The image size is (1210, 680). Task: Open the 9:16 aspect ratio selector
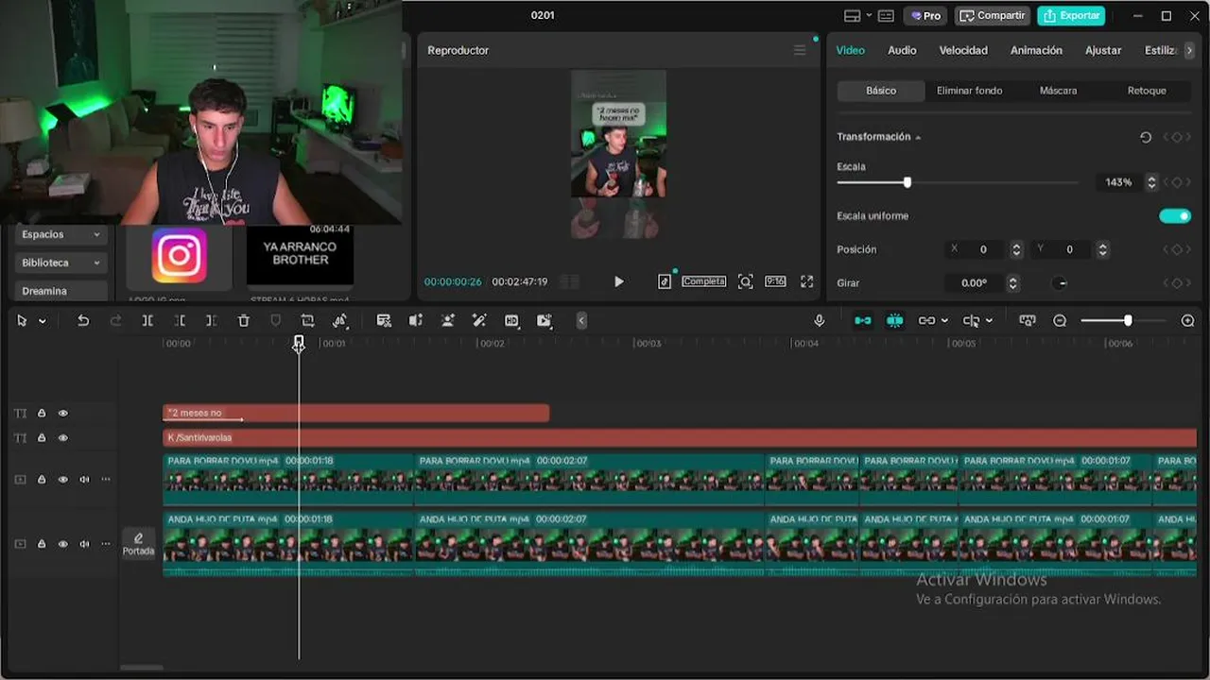click(x=775, y=281)
